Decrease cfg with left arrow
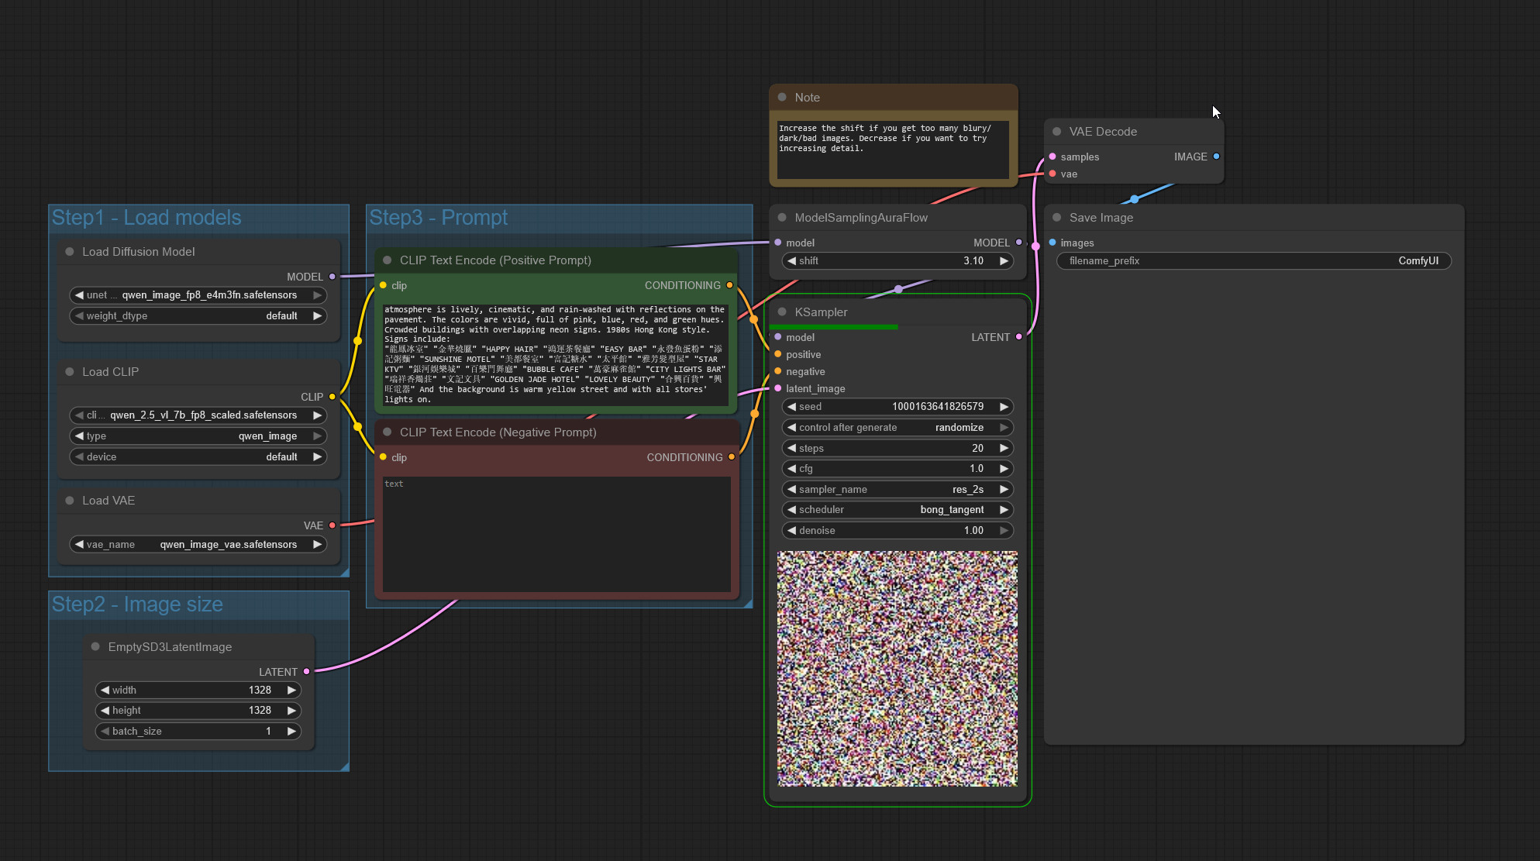This screenshot has width=1540, height=861. 792,469
